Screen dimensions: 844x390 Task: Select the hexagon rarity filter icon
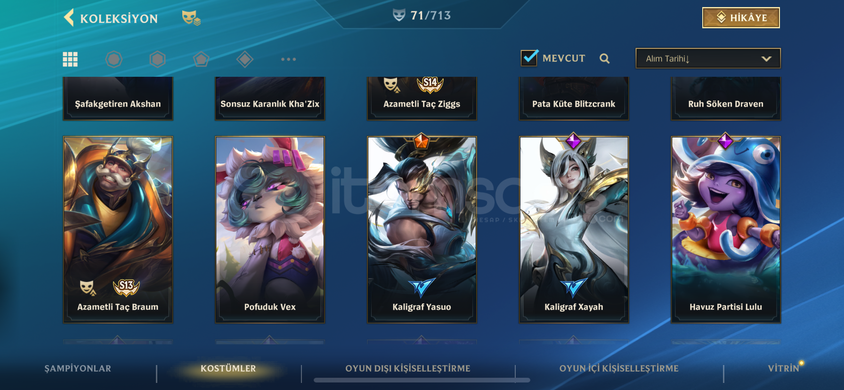tap(157, 59)
